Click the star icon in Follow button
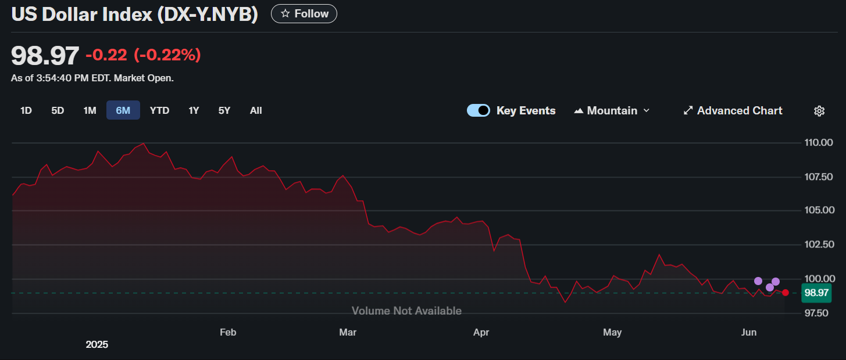 (285, 13)
